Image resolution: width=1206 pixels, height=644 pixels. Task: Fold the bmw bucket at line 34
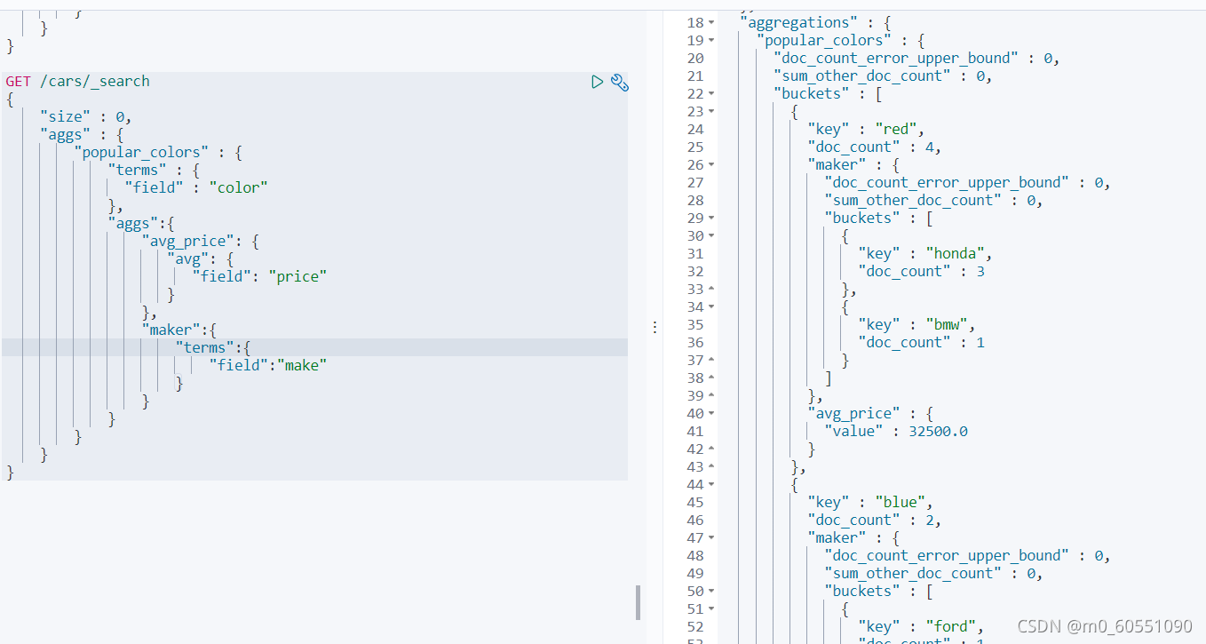pyautogui.click(x=713, y=306)
